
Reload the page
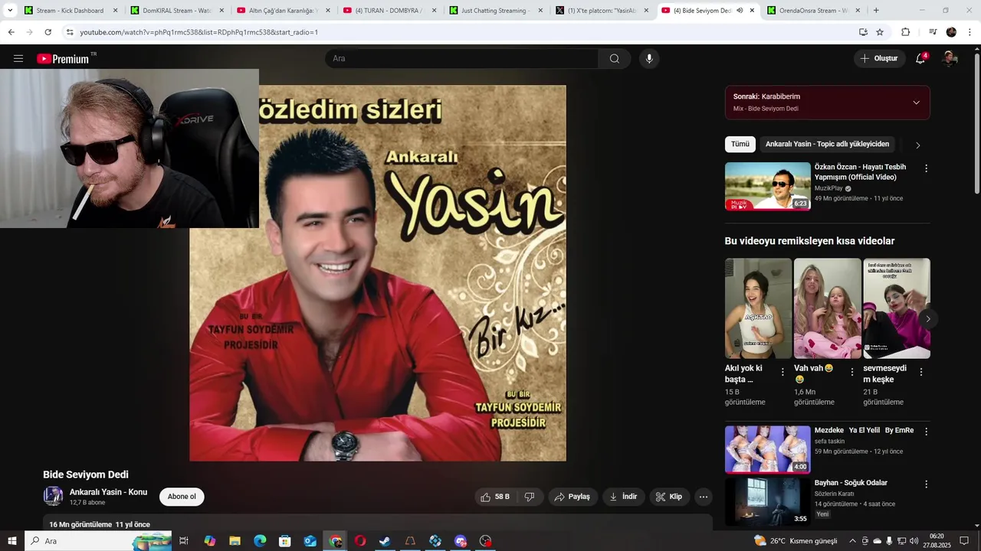(x=48, y=32)
